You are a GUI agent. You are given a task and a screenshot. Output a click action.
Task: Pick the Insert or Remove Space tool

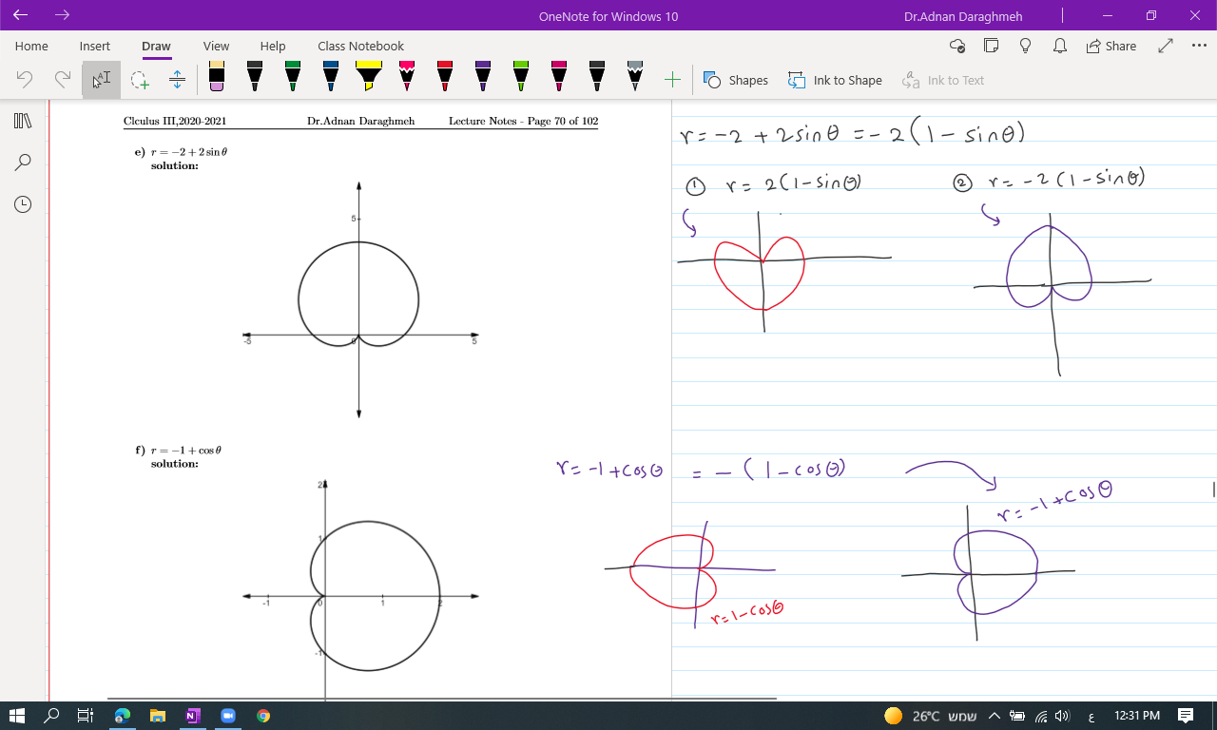point(177,80)
